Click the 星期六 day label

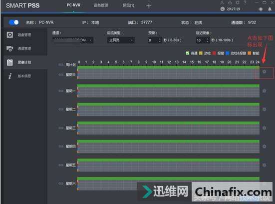coord(71,183)
